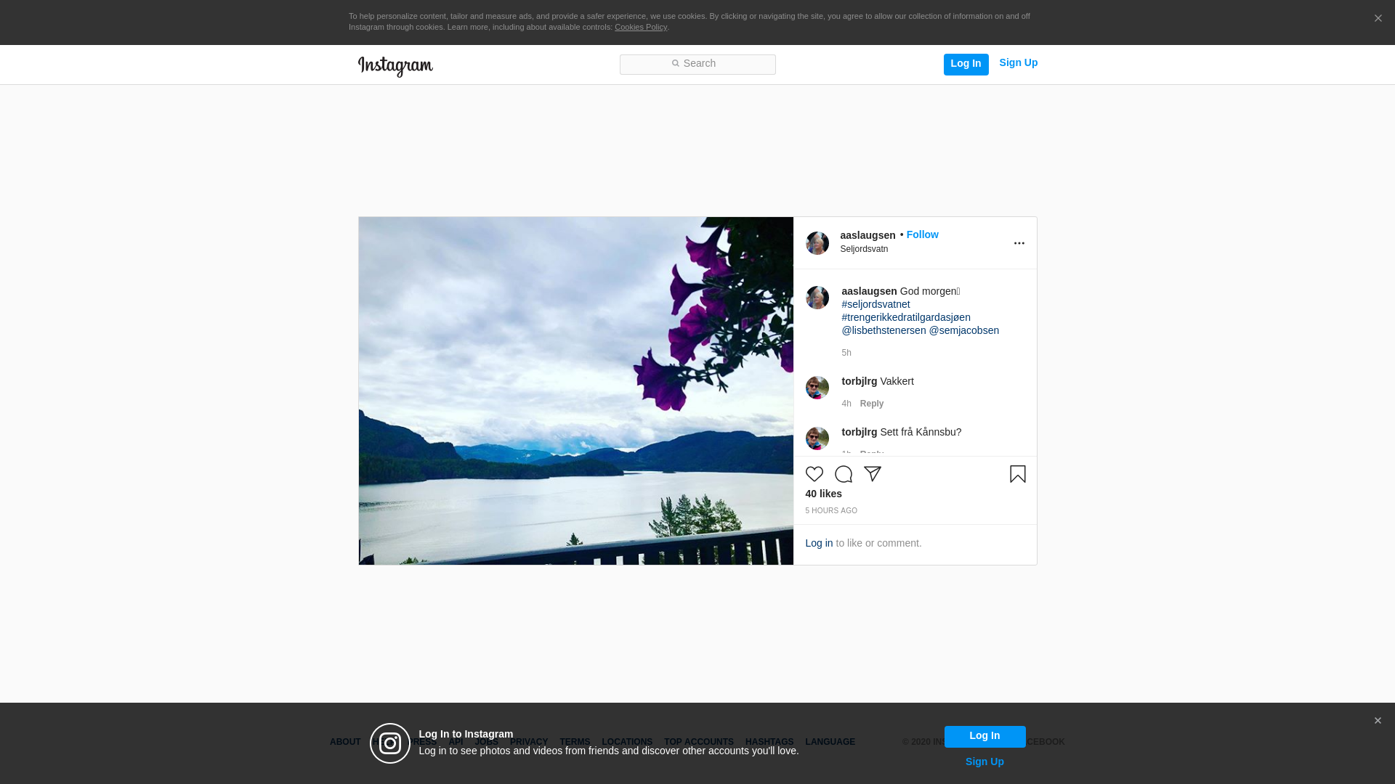Open the post options three-dot menu
The height and width of the screenshot is (784, 1395).
coord(1019,243)
